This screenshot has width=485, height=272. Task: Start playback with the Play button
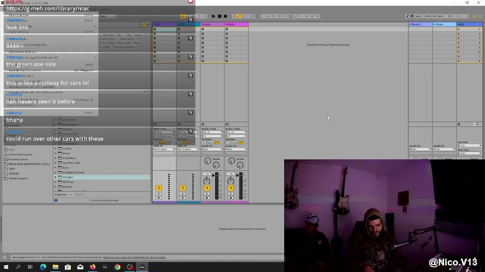(213, 16)
